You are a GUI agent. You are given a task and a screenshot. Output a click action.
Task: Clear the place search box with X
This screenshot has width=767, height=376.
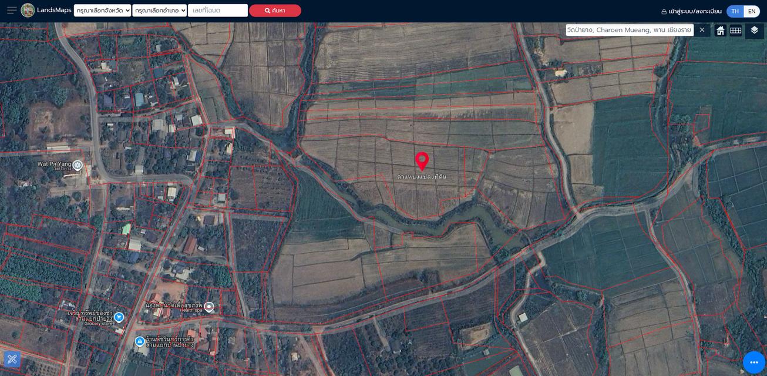(x=702, y=30)
